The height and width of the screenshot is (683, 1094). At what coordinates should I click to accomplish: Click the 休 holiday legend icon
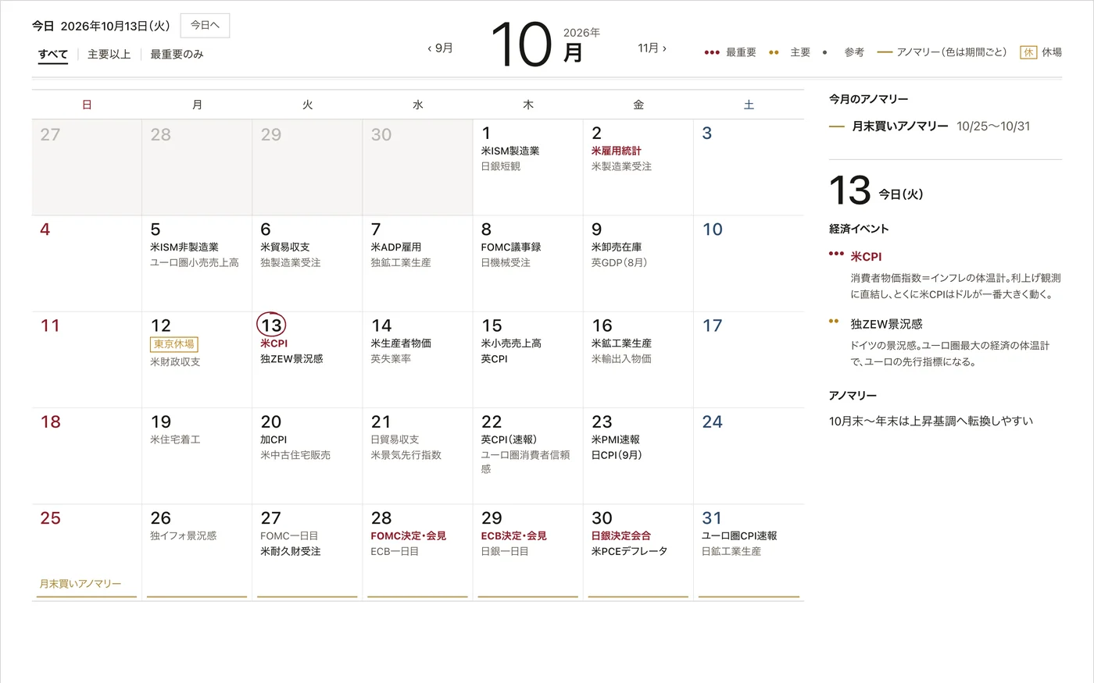pyautogui.click(x=1028, y=52)
